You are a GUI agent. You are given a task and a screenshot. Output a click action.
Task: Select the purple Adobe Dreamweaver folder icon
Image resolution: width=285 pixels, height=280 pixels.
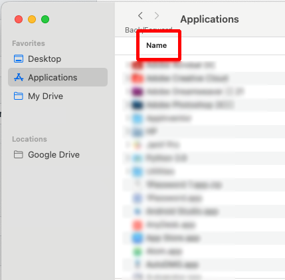(x=138, y=92)
